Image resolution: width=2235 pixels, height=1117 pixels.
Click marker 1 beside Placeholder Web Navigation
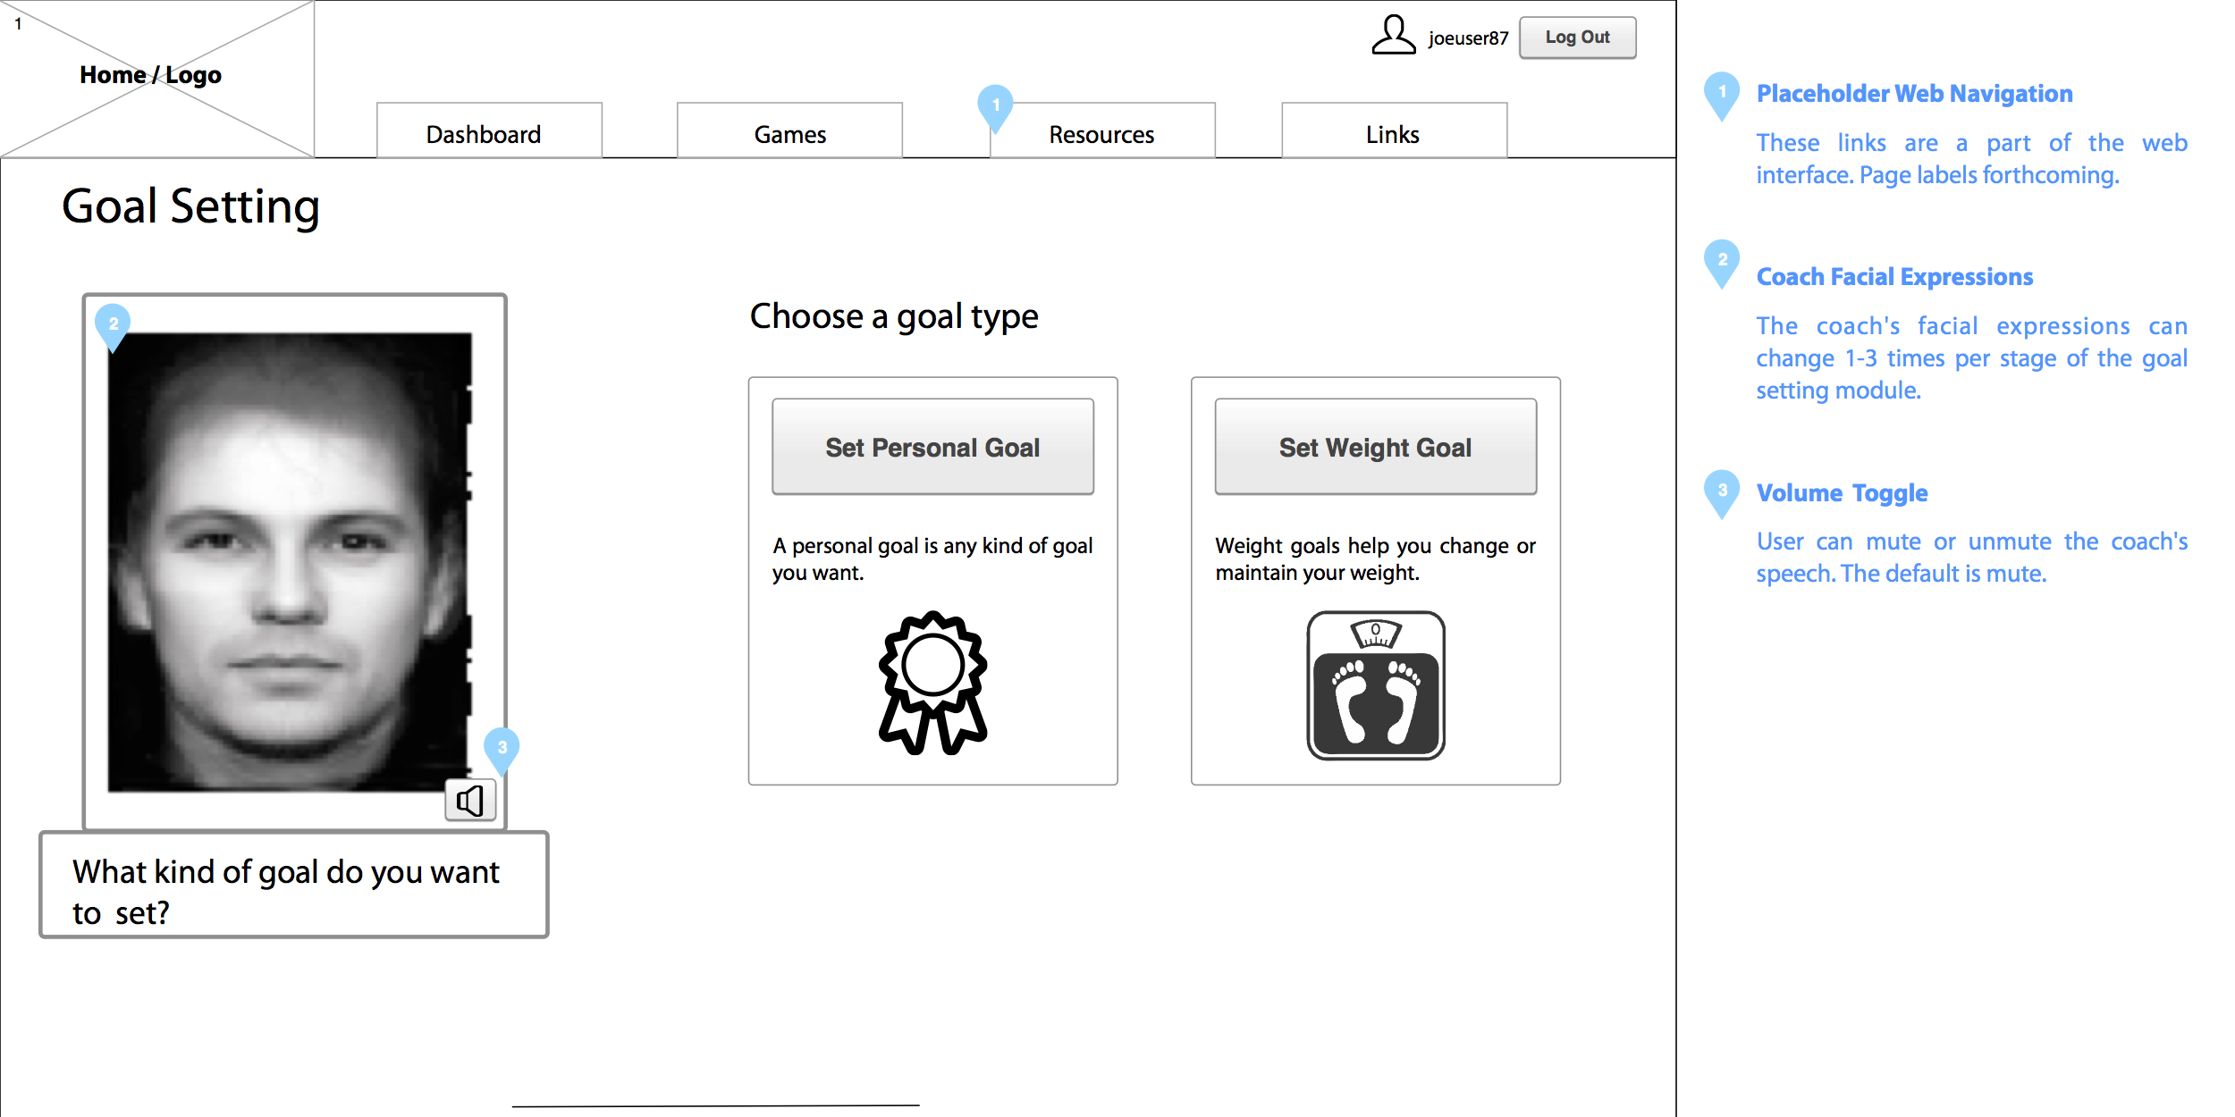(1722, 92)
